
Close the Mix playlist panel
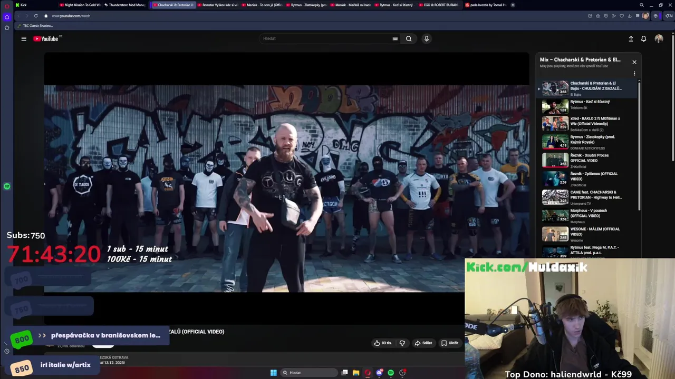(x=634, y=62)
